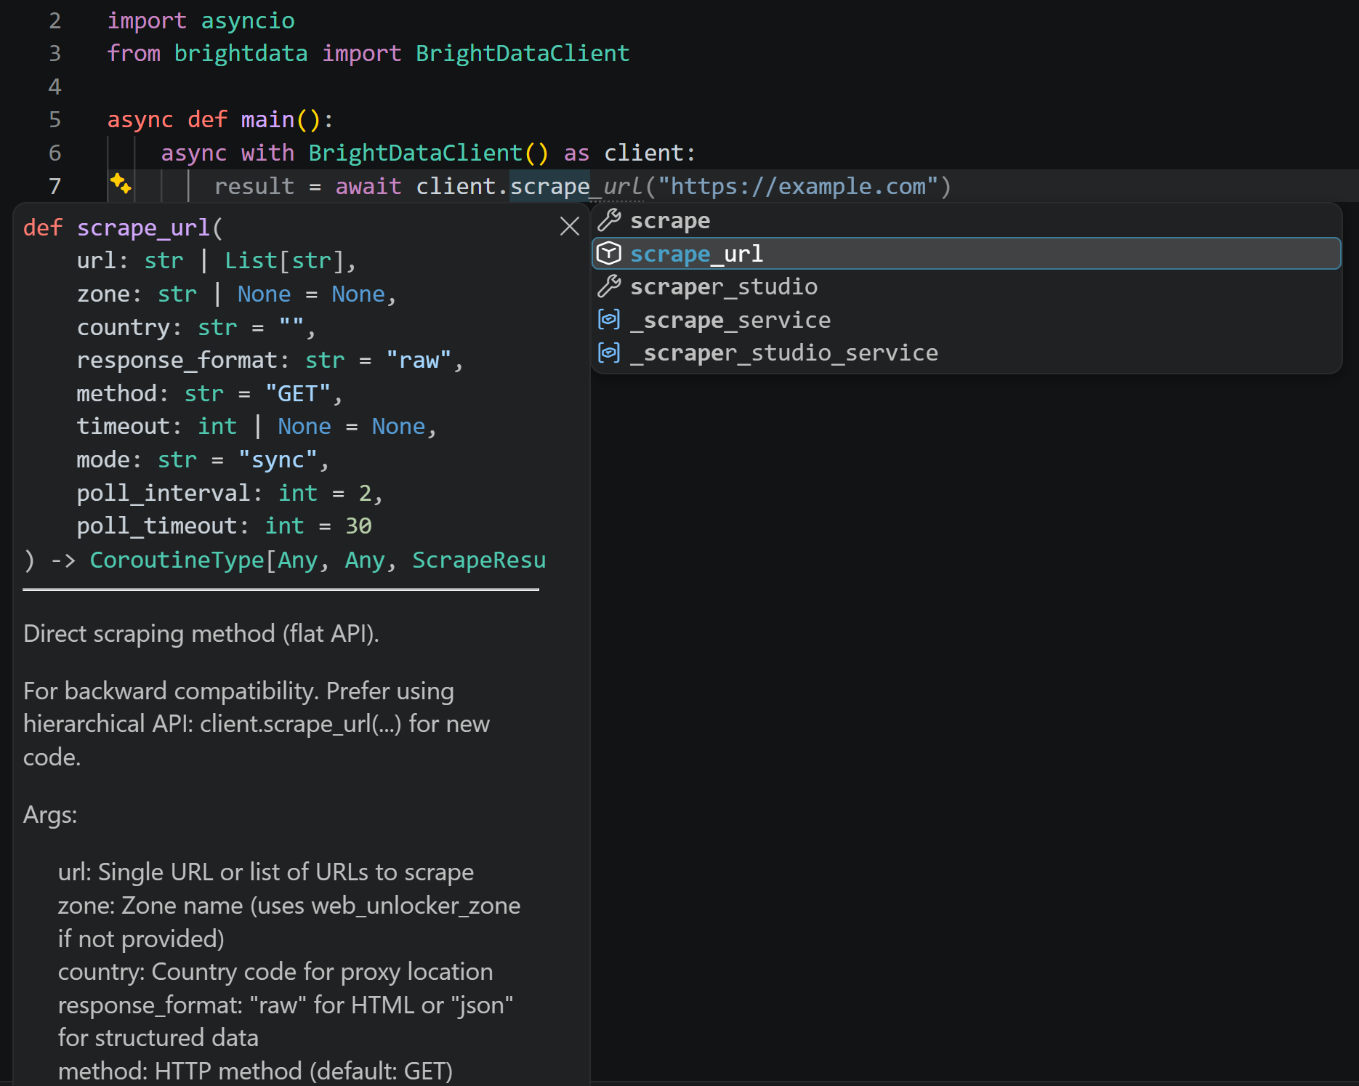Click the 'Args:' heading in the docs

click(50, 815)
